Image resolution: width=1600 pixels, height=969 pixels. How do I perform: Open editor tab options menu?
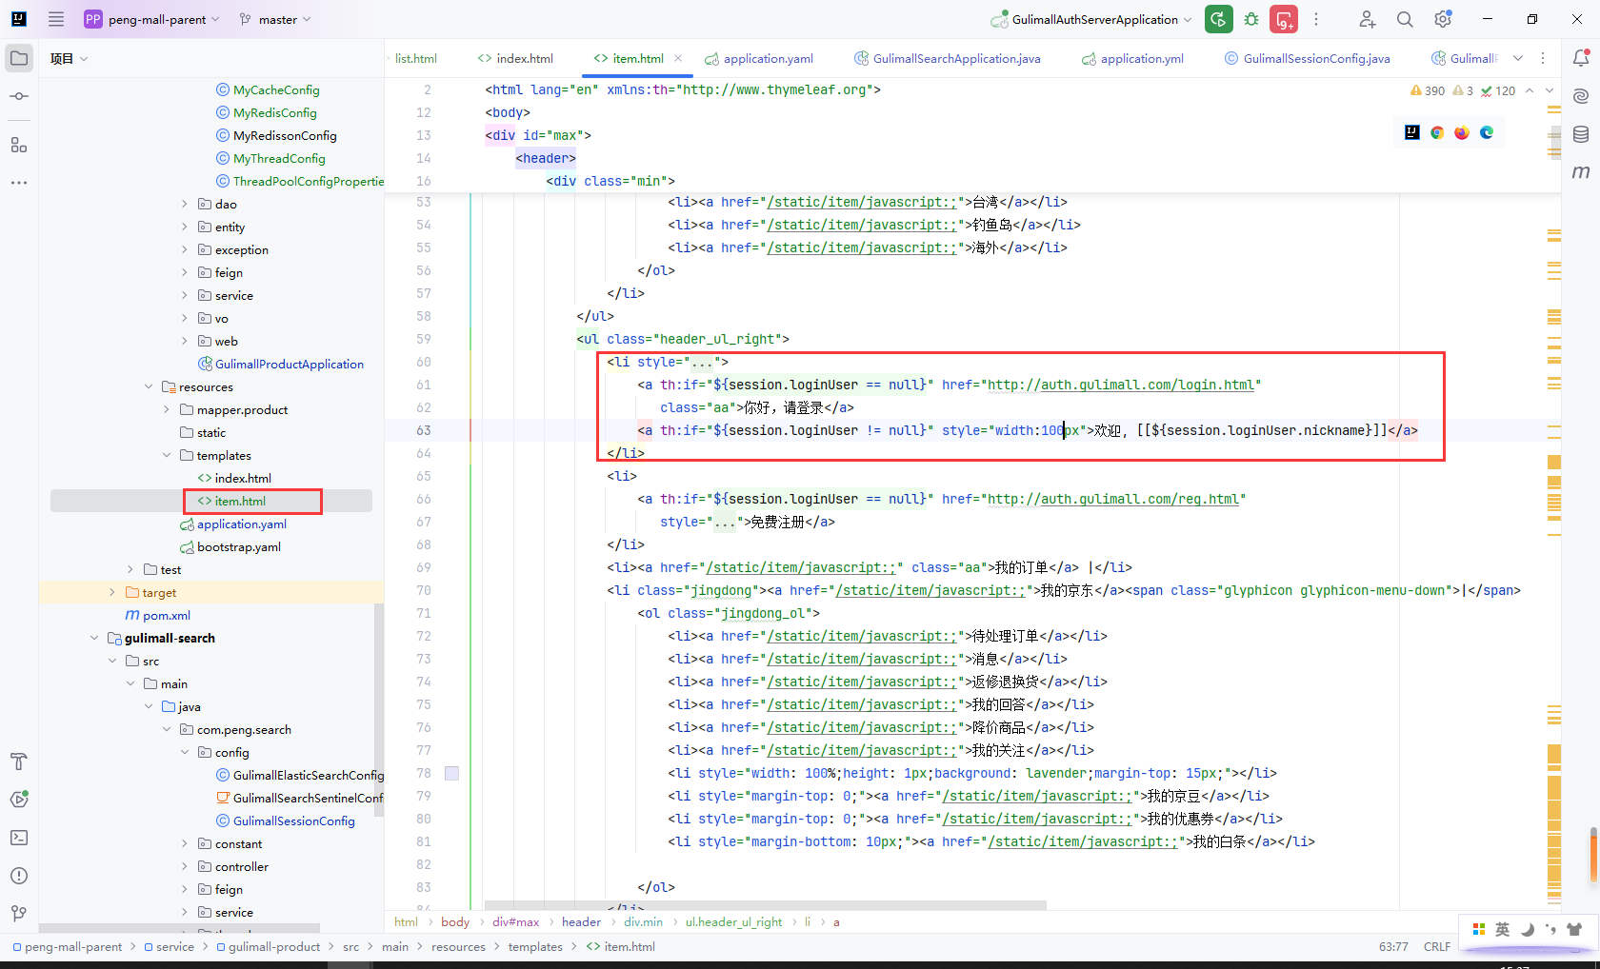pyautogui.click(x=1543, y=58)
